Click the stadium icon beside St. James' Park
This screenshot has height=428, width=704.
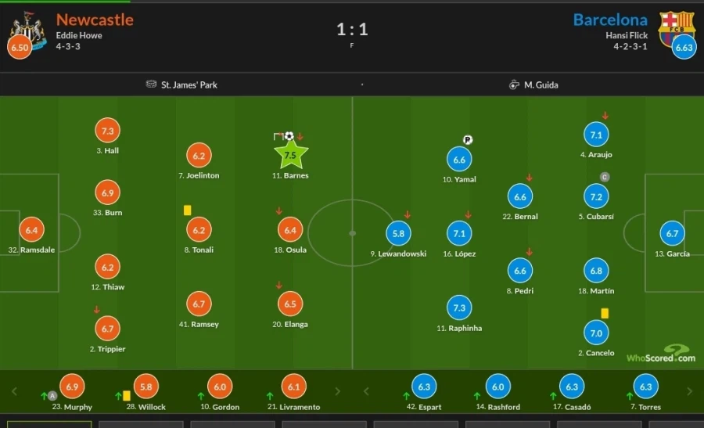151,85
